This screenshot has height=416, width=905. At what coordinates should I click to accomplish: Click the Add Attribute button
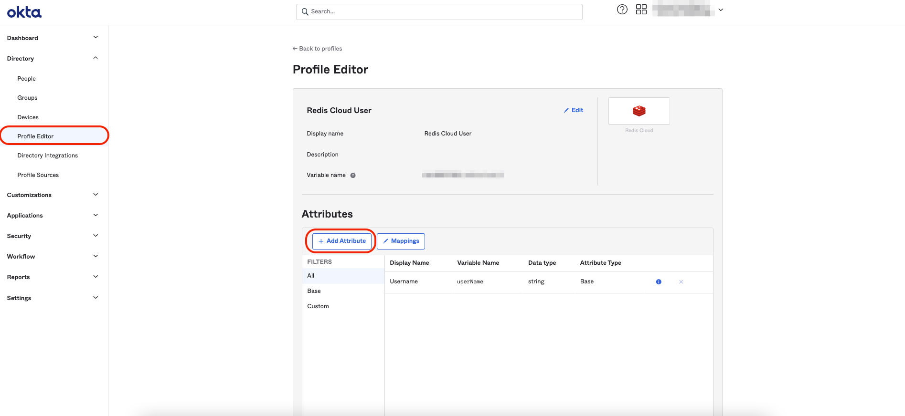coord(342,241)
